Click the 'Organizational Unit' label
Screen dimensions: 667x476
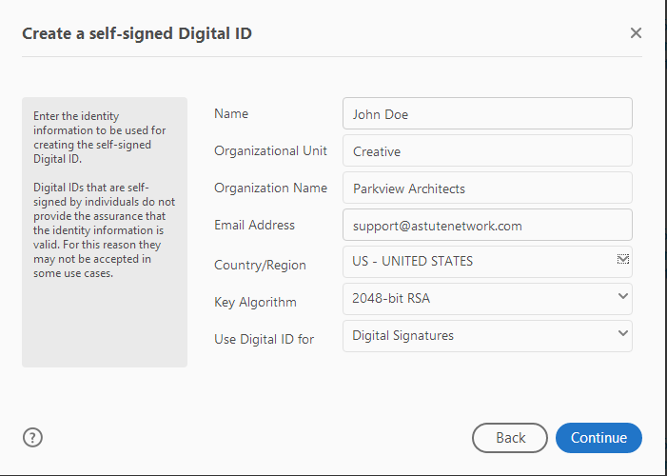[270, 150]
